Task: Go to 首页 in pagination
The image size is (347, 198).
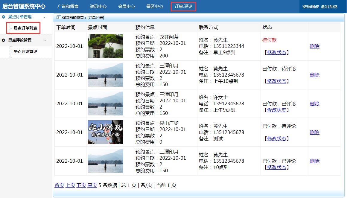Action: 59,185
